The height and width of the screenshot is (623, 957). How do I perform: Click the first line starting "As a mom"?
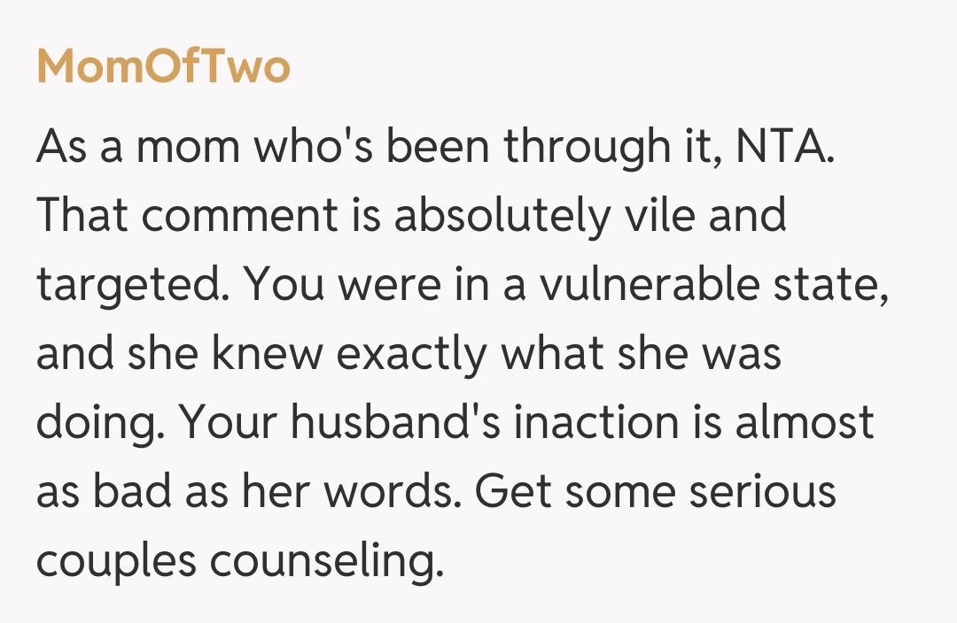pyautogui.click(x=434, y=147)
